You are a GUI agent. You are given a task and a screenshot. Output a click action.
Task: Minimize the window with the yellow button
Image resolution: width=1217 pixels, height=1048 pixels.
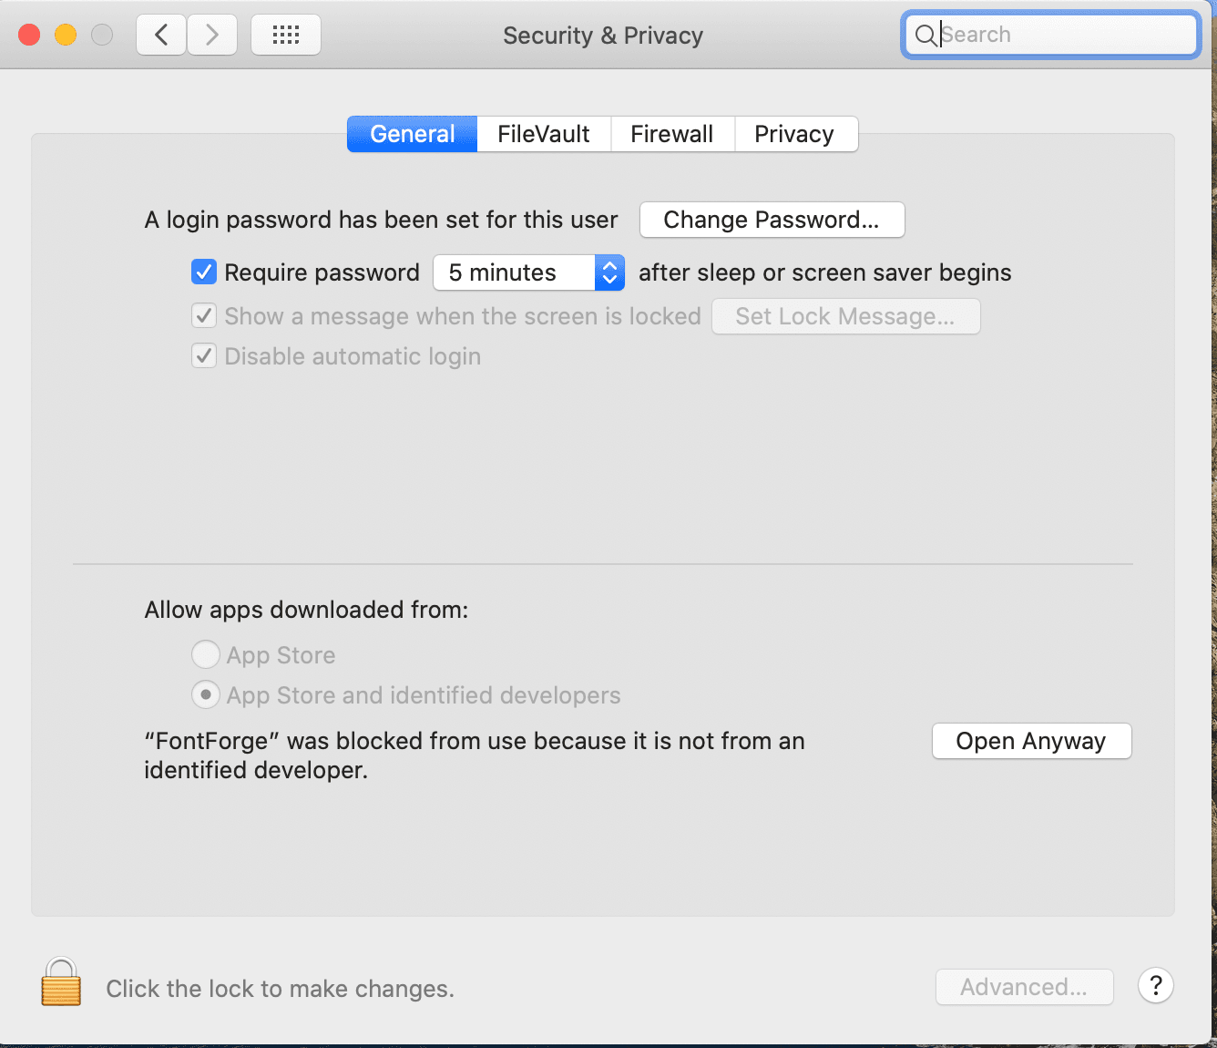[x=66, y=35]
